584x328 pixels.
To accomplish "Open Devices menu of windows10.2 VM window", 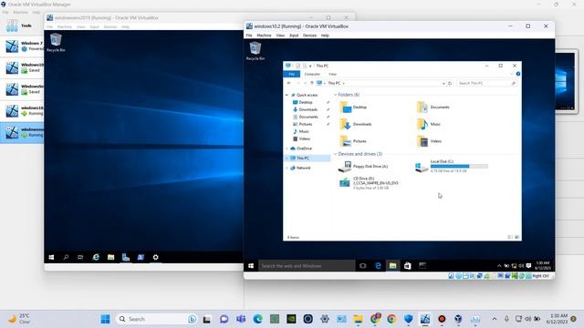I will pos(309,36).
